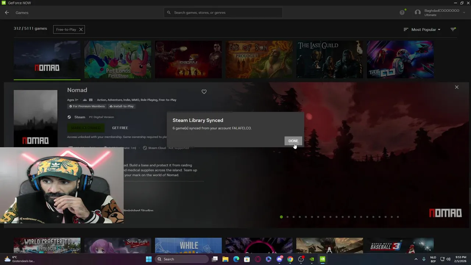Open the filters icon next to sort

(453, 29)
